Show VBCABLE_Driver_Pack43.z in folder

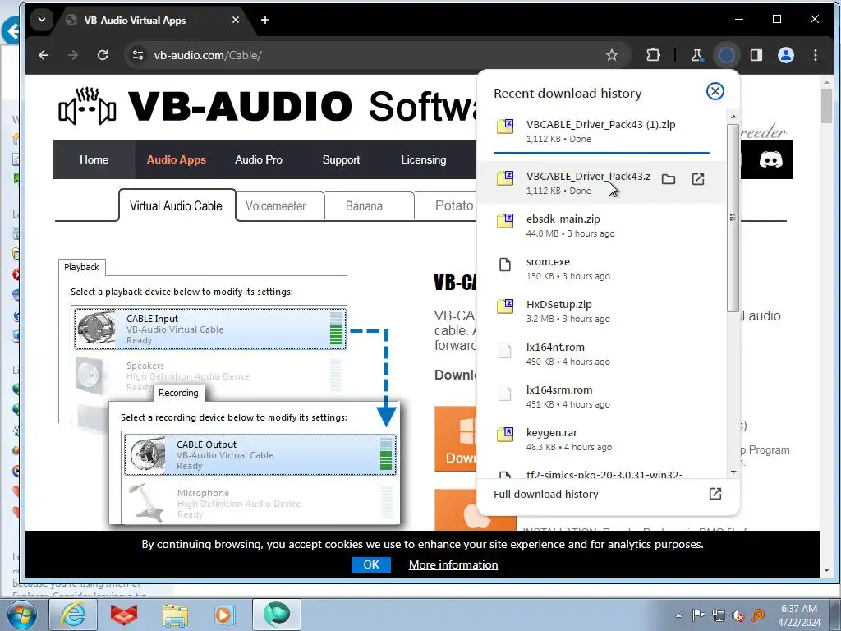pyautogui.click(x=669, y=179)
